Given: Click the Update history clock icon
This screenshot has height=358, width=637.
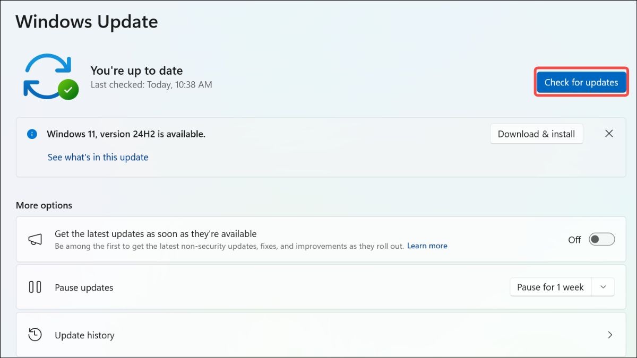Looking at the screenshot, I should point(35,335).
